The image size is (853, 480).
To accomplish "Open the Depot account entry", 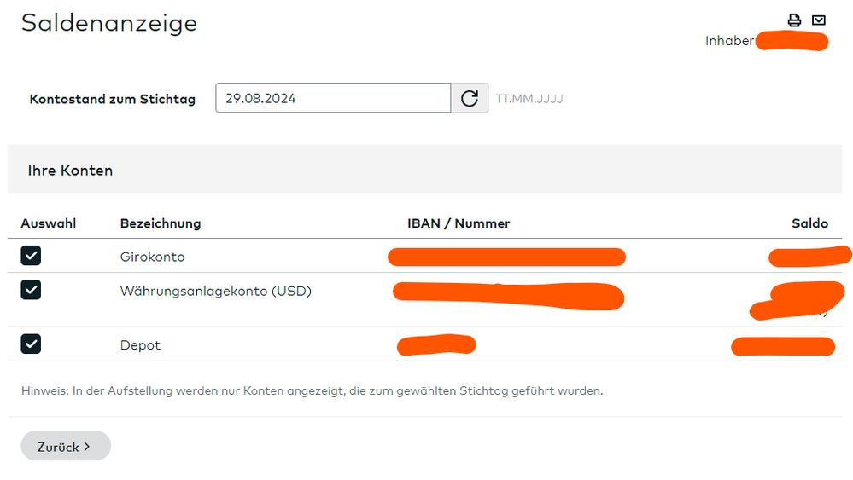I will click(x=140, y=345).
